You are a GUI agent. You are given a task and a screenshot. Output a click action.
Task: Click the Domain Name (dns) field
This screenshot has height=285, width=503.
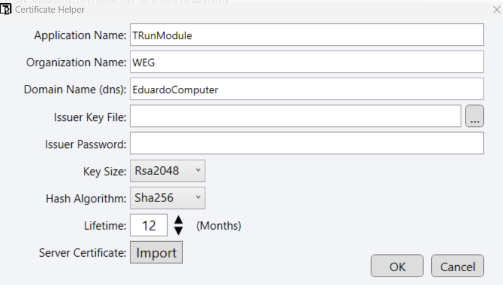(307, 89)
